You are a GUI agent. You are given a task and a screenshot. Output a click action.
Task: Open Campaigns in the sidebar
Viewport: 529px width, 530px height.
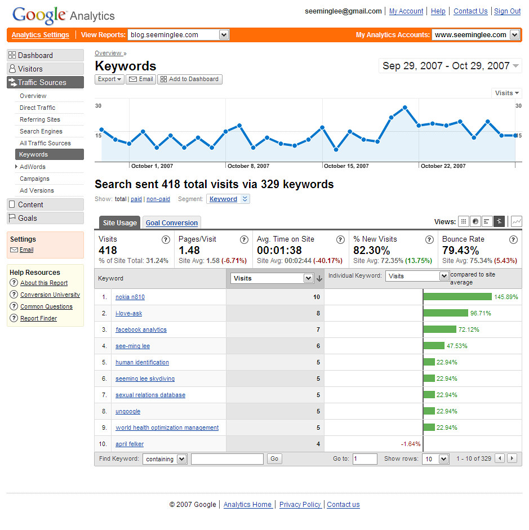[34, 179]
